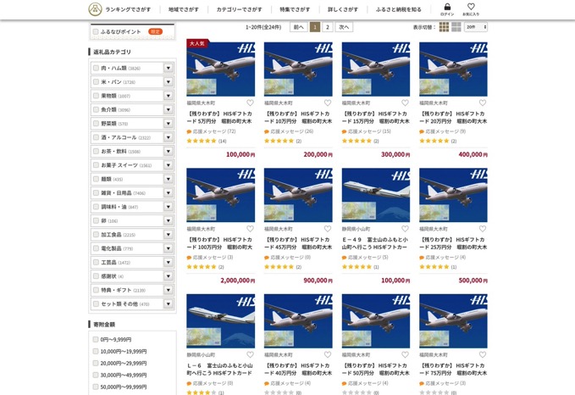Click the 2,000,000円 price text
The image size is (575, 395).
coord(238,281)
